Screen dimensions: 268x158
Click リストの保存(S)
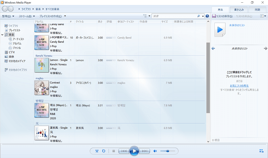pos(222,16)
